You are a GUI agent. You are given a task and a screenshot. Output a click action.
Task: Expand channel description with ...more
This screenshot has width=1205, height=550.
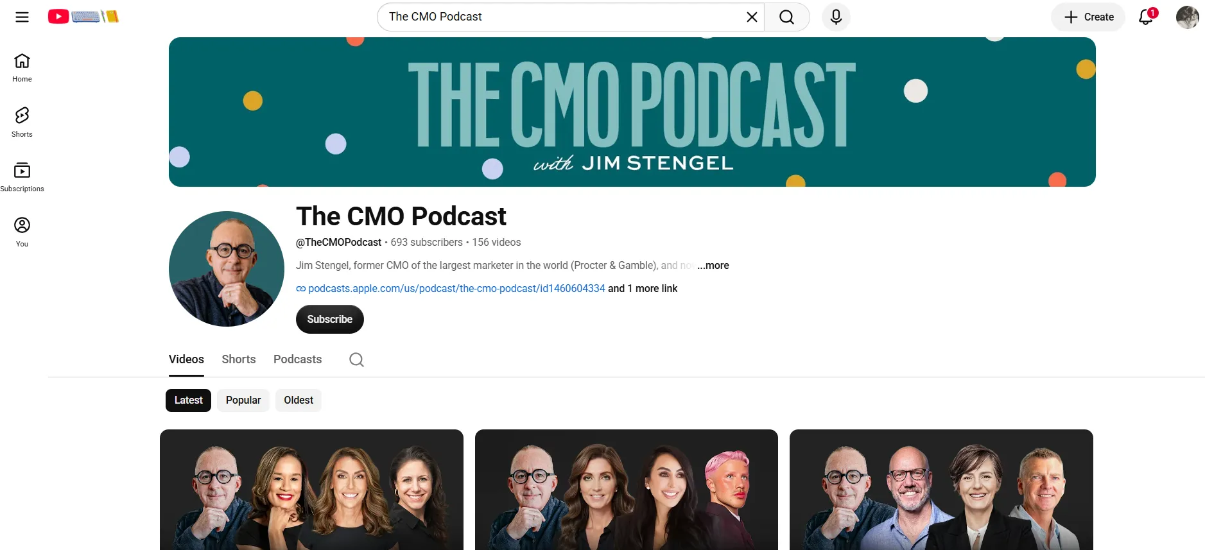pos(713,266)
